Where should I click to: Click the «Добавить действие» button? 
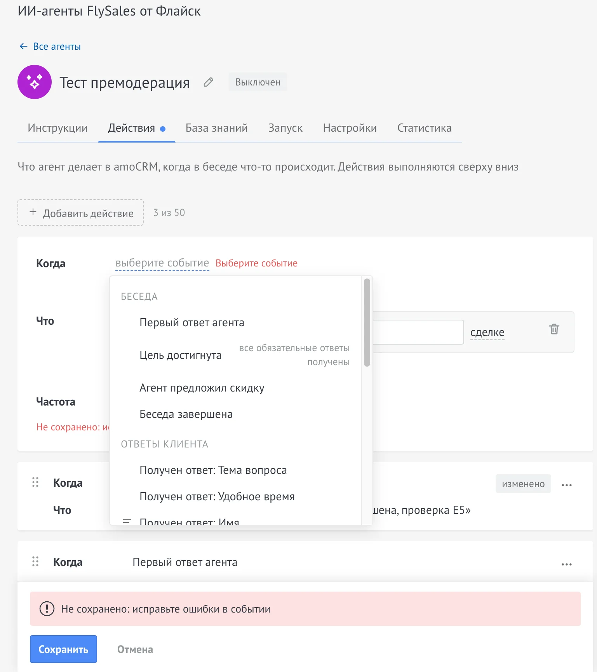point(80,212)
